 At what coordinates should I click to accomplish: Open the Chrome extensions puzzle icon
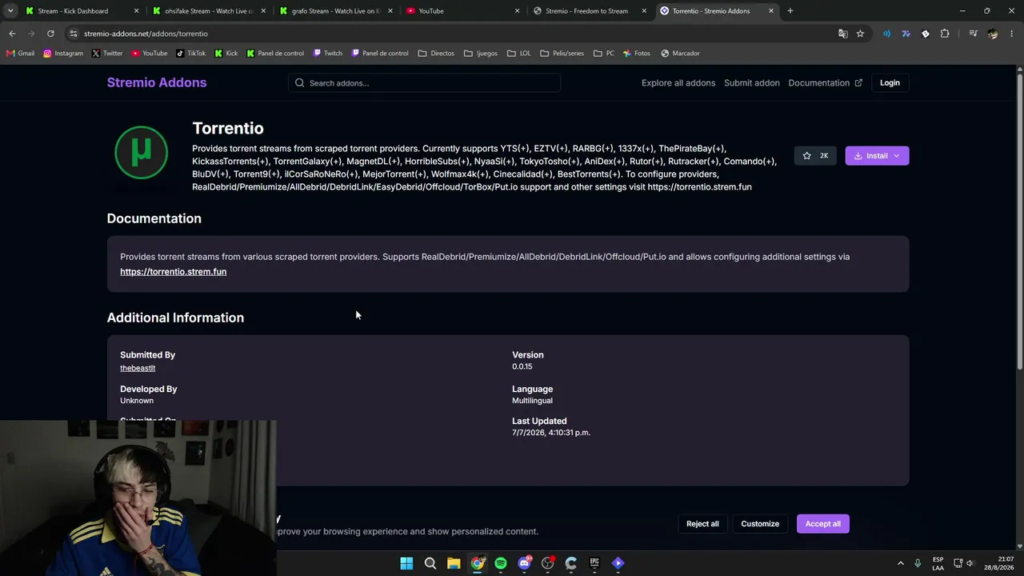[x=945, y=34]
